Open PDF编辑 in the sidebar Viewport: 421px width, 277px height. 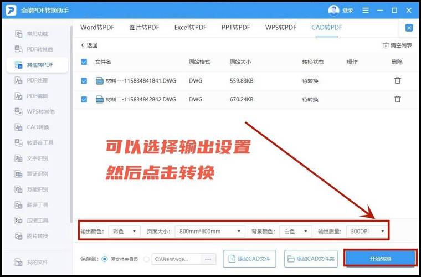click(x=31, y=96)
